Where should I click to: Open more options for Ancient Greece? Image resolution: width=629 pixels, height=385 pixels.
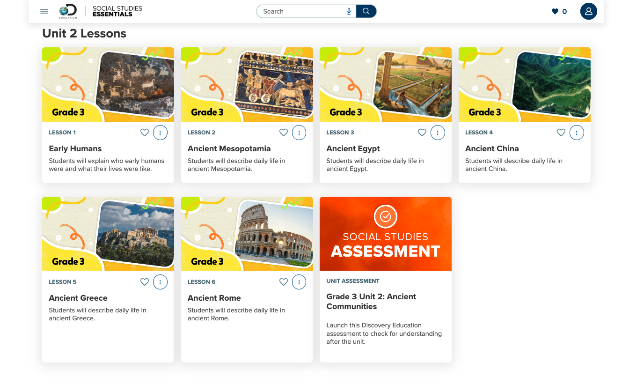[x=160, y=282]
